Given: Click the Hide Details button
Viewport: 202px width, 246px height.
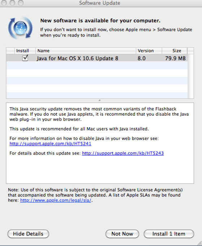Looking at the screenshot, I should tap(28, 234).
